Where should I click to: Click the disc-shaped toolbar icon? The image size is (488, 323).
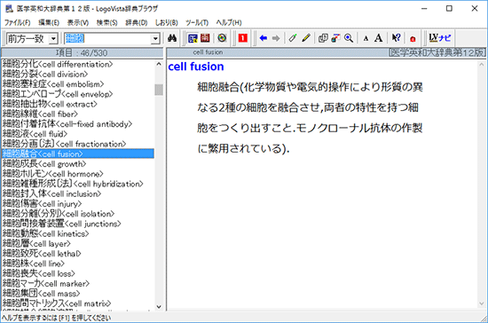pyautogui.click(x=222, y=38)
